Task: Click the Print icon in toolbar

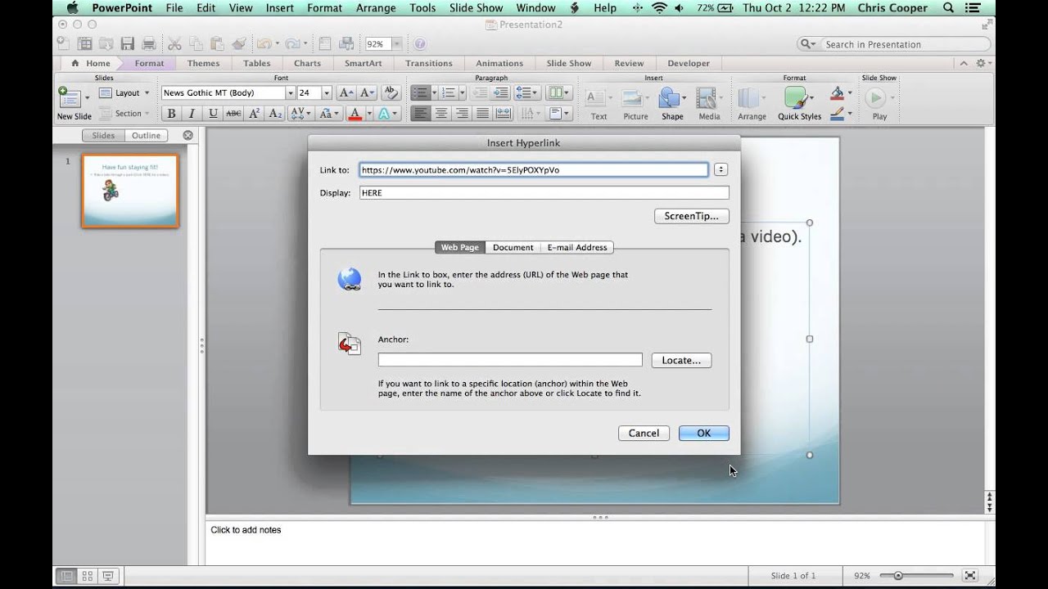Action: point(148,44)
